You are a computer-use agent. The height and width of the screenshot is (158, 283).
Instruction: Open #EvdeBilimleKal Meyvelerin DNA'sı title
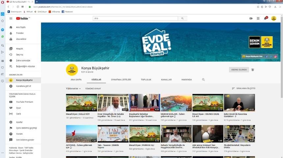point(237,146)
